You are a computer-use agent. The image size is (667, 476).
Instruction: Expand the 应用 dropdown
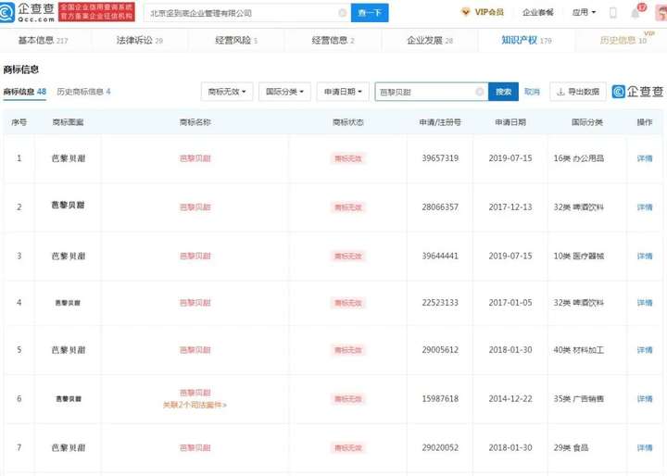(x=584, y=12)
